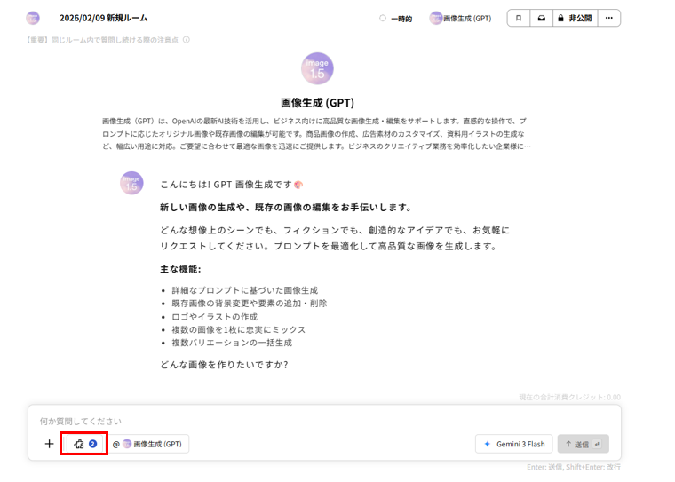Image resolution: width=675 pixels, height=482 pixels.
Task: Click bold line 新しい画像の生成や、既存の画像の編集
Action: tap(286, 208)
